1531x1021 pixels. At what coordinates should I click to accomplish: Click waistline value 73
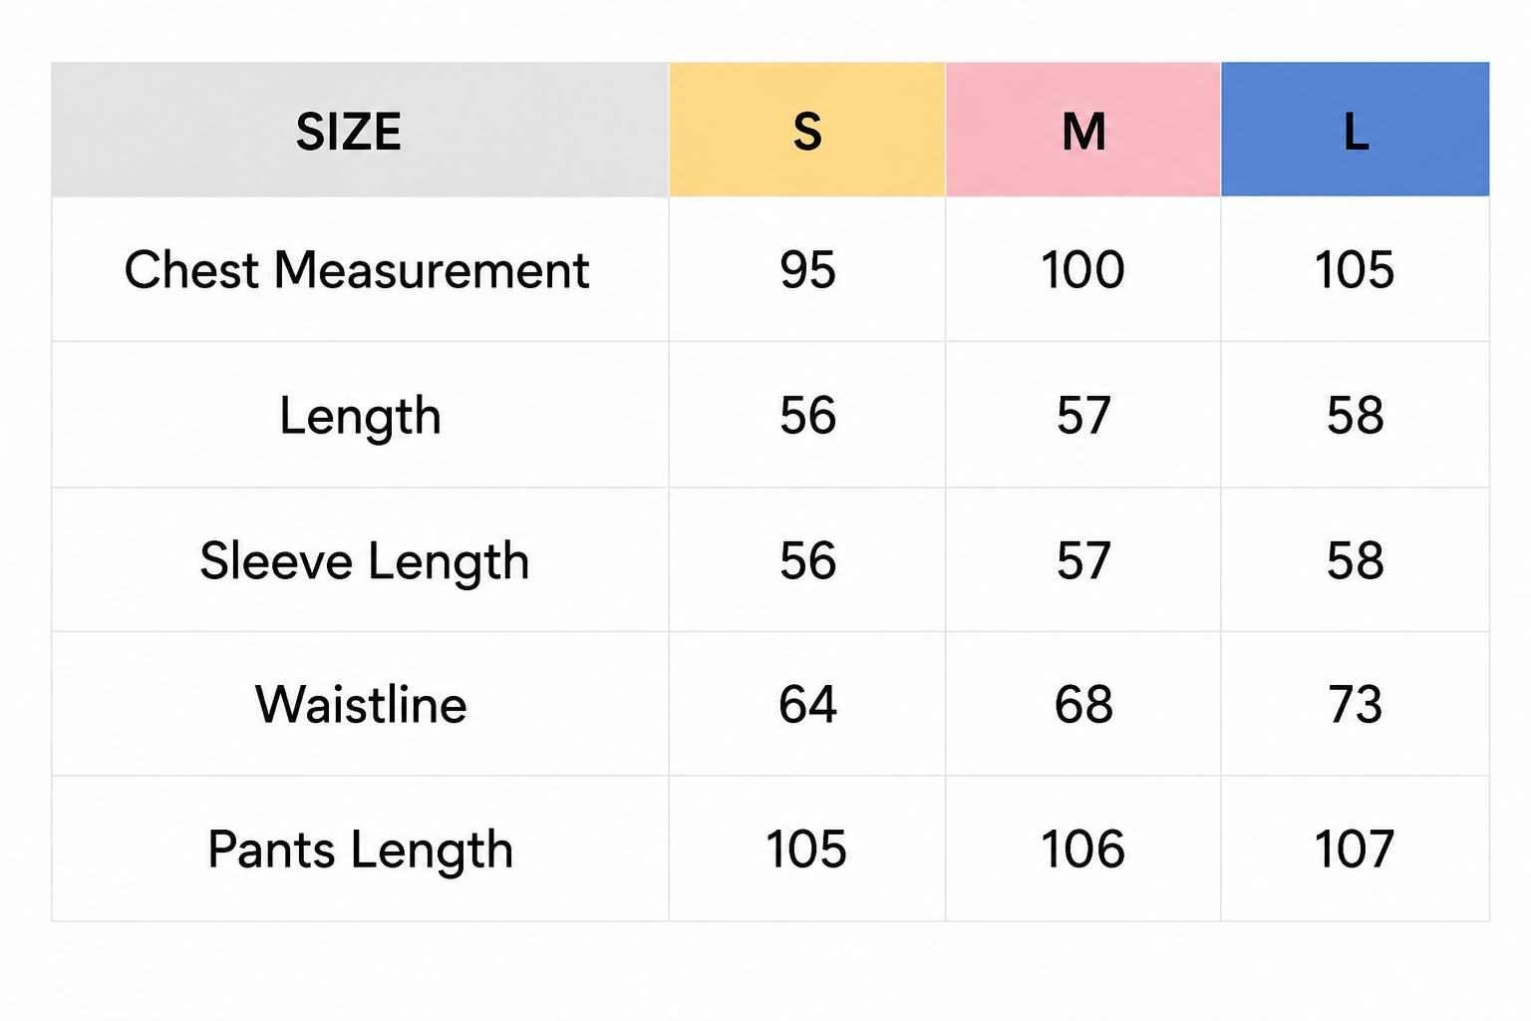pos(1356,705)
